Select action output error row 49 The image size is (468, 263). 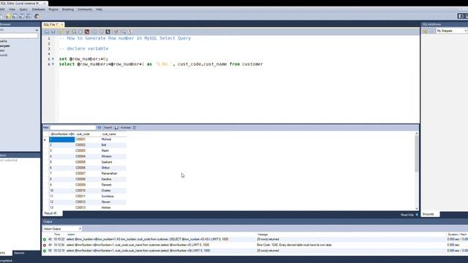click(x=255, y=245)
